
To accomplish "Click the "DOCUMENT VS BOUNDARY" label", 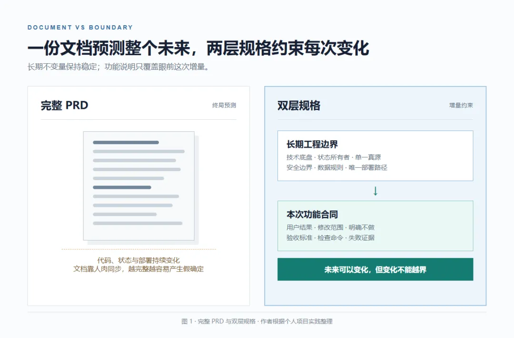I will click(80, 28).
